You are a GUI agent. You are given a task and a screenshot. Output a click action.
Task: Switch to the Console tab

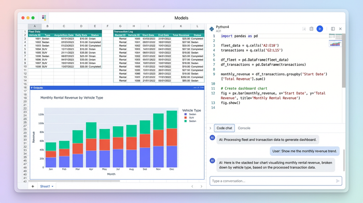point(244,128)
